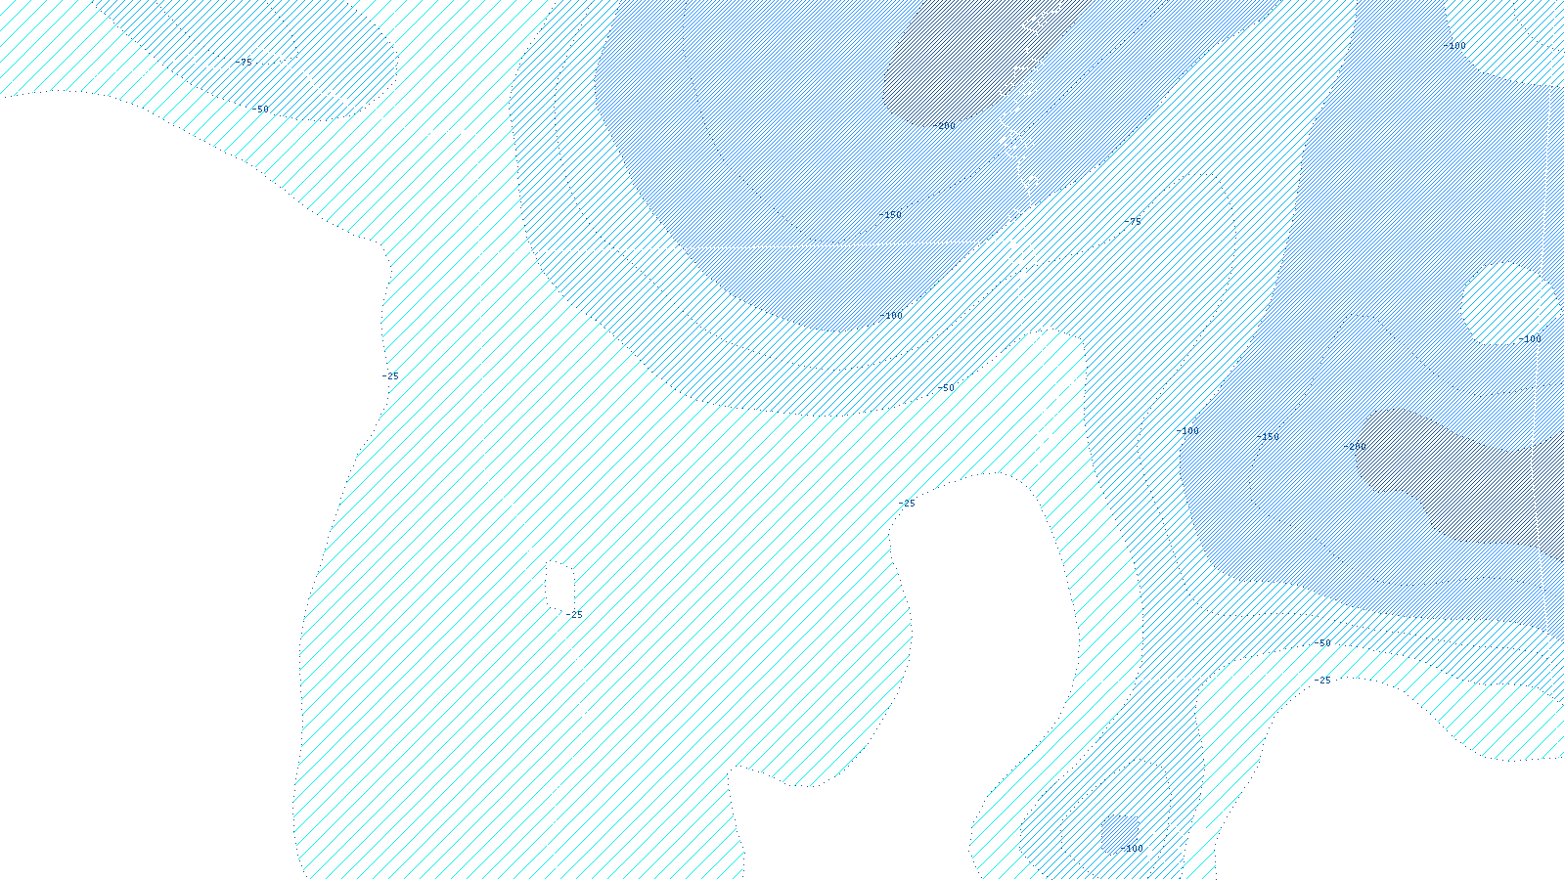The height and width of the screenshot is (880, 1565).
Task: Select the -150 label stacked between -200 and -100
Action: (889, 215)
